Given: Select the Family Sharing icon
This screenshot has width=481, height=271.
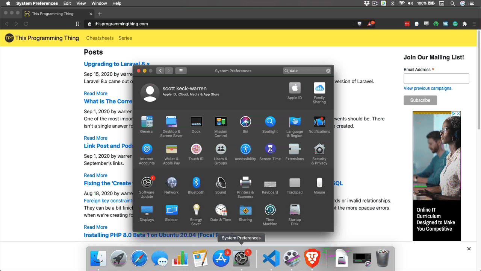Looking at the screenshot, I should coord(319,88).
